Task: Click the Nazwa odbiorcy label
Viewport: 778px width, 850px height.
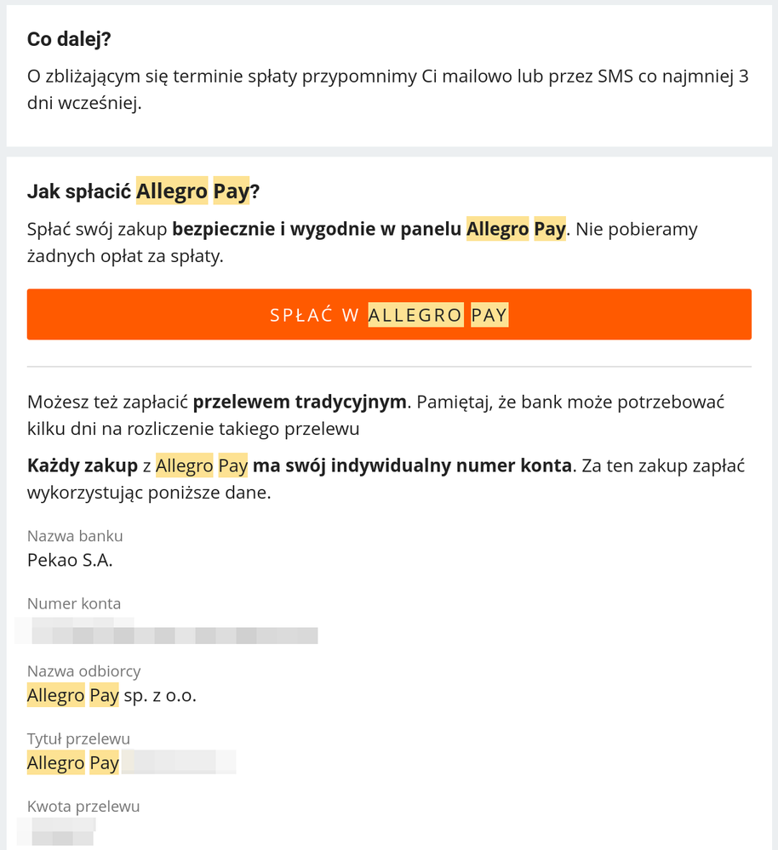Action: [83, 670]
